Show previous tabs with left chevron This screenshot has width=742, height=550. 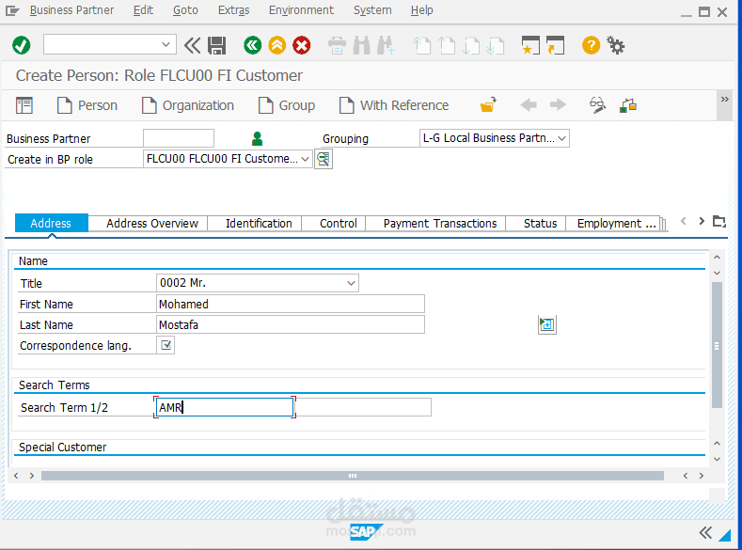pos(684,221)
